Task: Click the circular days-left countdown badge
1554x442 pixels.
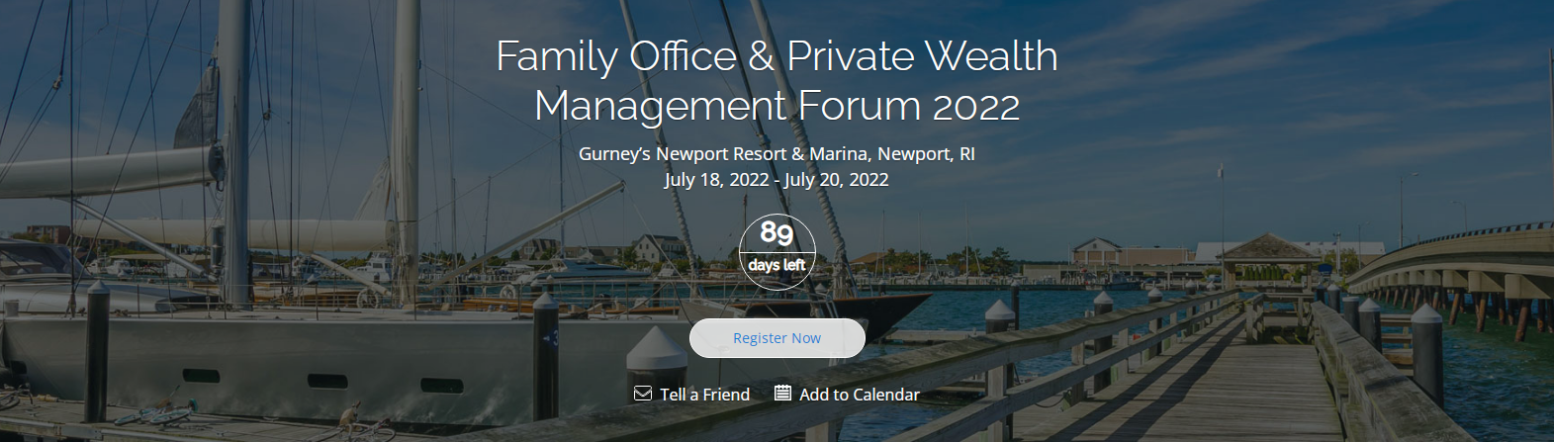Action: coord(777,251)
